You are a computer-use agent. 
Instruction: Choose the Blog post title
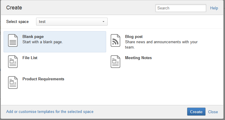click(134, 37)
